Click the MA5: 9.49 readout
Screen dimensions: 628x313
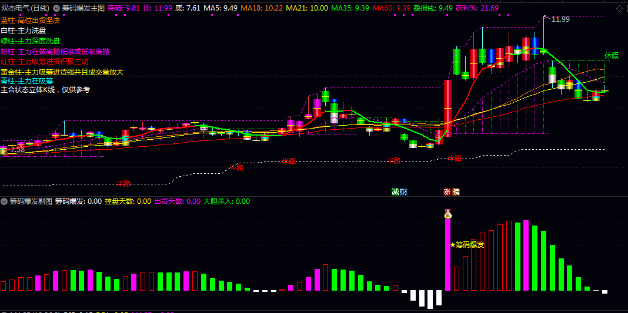pyautogui.click(x=221, y=8)
